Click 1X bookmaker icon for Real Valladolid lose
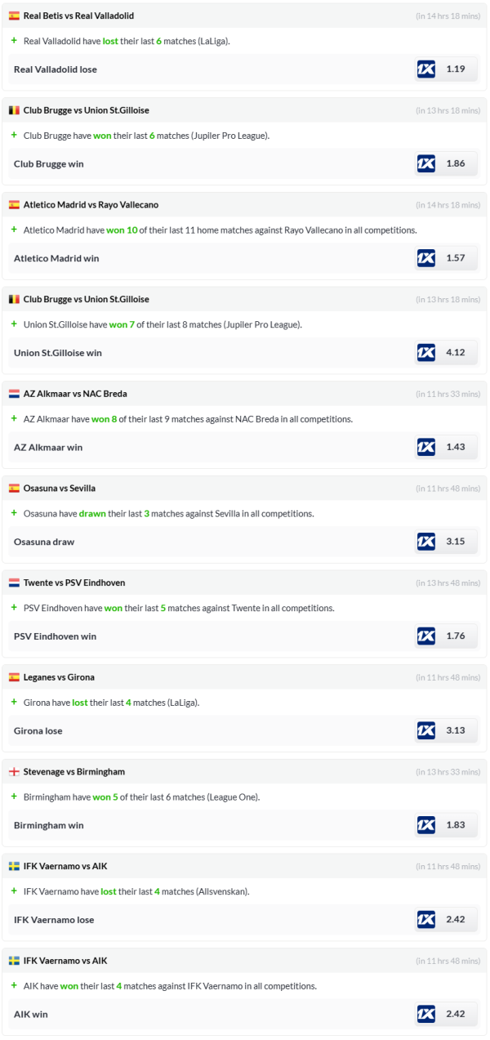The image size is (490, 1040). coord(425,69)
